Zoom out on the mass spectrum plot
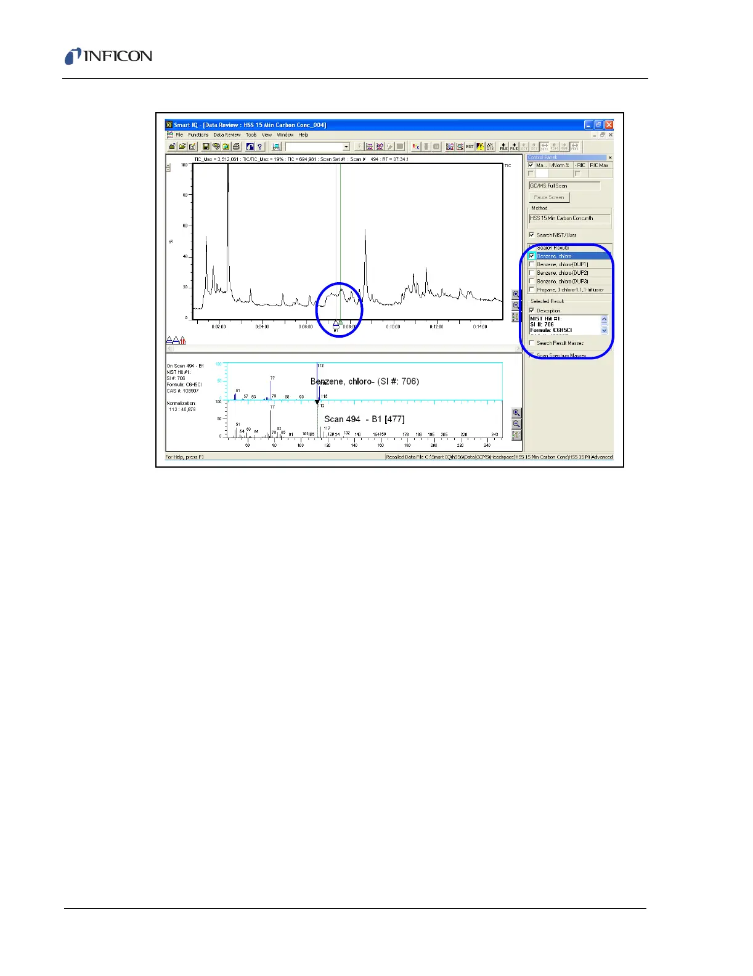The height and width of the screenshot is (976, 753). point(516,424)
